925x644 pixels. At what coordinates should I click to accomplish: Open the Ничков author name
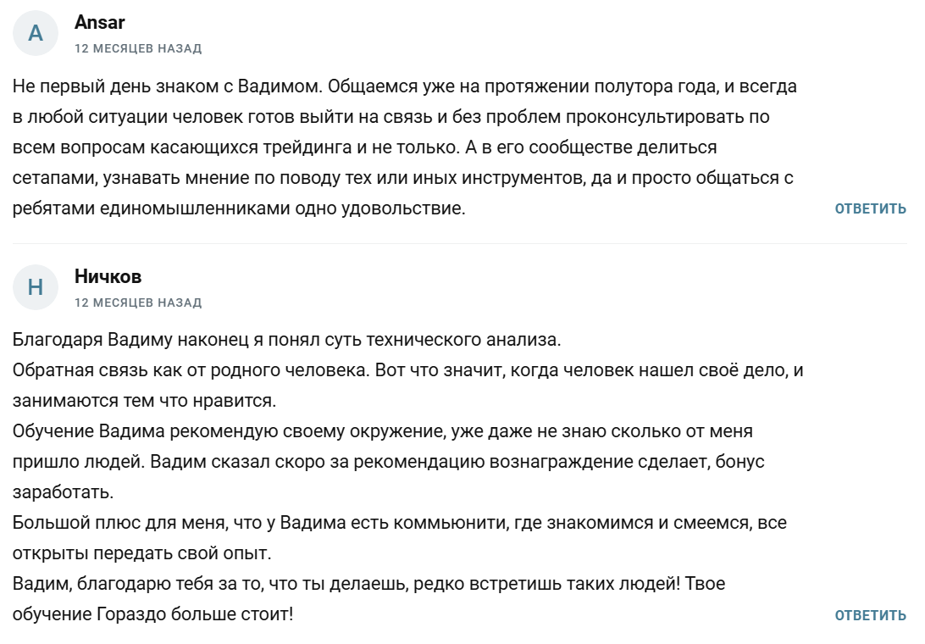point(108,276)
